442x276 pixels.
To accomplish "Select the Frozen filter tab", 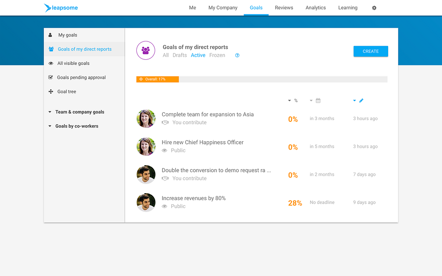I will (x=217, y=55).
